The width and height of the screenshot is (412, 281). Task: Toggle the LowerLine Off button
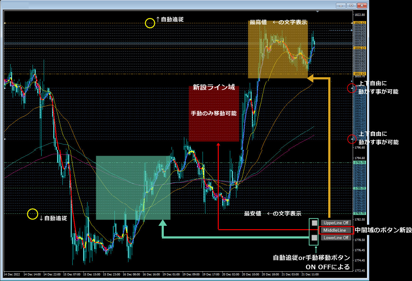[336, 238]
